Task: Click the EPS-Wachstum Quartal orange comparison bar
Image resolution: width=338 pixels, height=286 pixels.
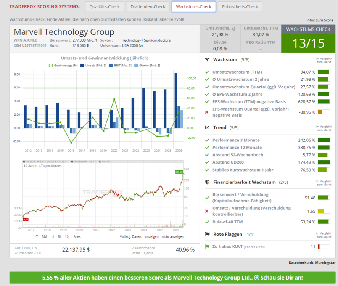Action: [x=324, y=112]
